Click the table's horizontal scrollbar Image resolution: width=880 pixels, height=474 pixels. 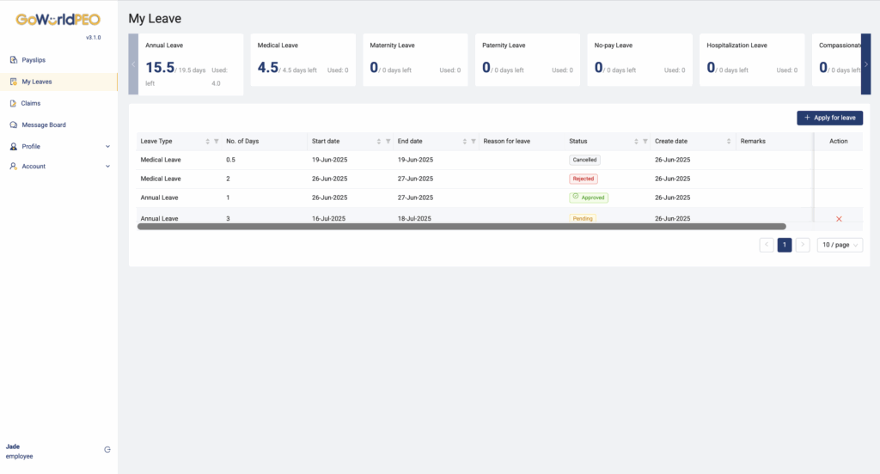pyautogui.click(x=461, y=227)
